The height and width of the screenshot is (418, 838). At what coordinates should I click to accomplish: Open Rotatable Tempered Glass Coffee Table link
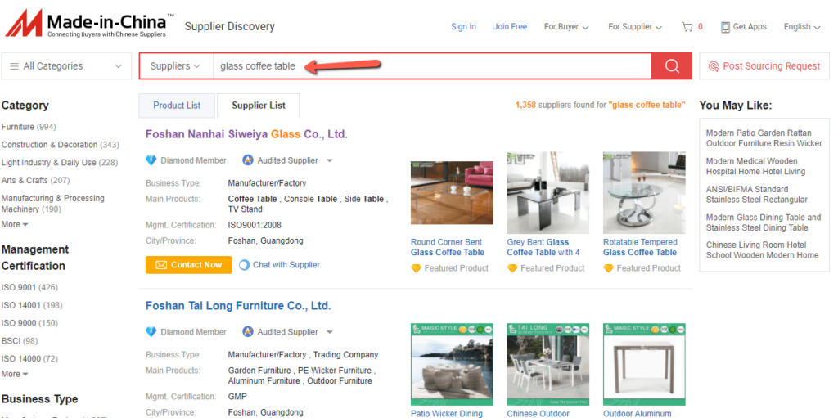(x=640, y=248)
